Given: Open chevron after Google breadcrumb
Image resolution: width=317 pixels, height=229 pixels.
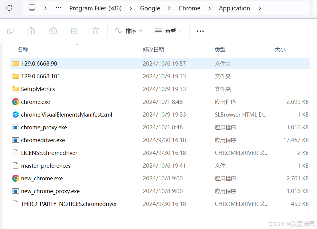Looking at the screenshot, I should tap(169, 8).
